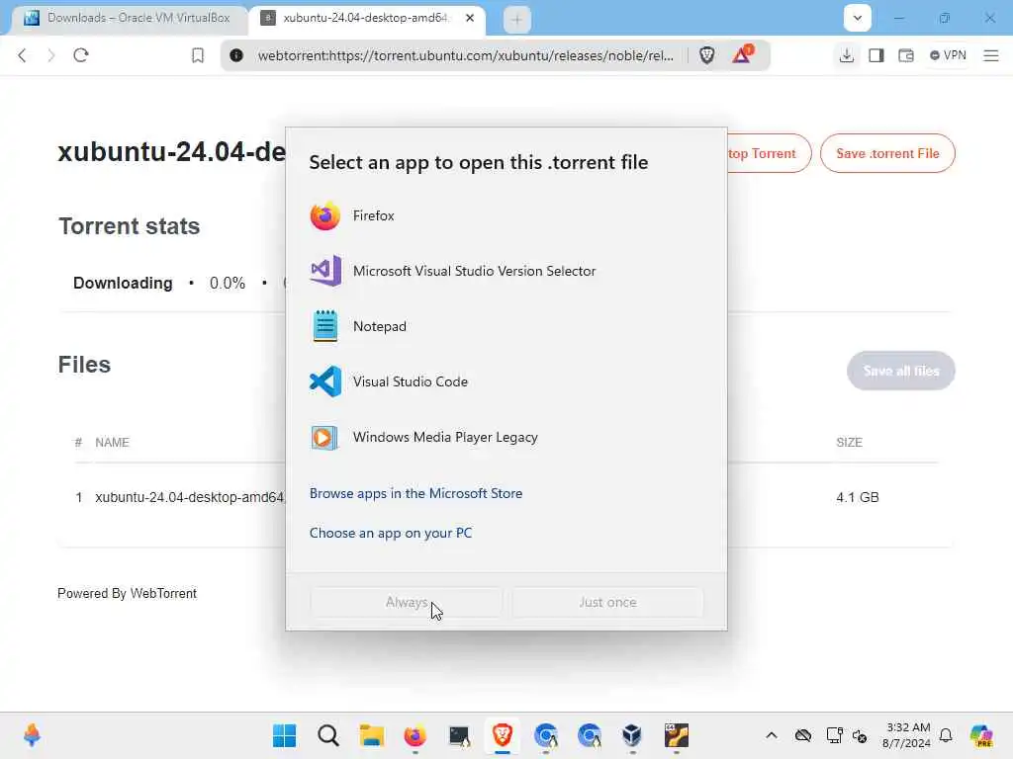The image size is (1013, 759).
Task: Click the Torrent stats heading
Action: coord(130,226)
